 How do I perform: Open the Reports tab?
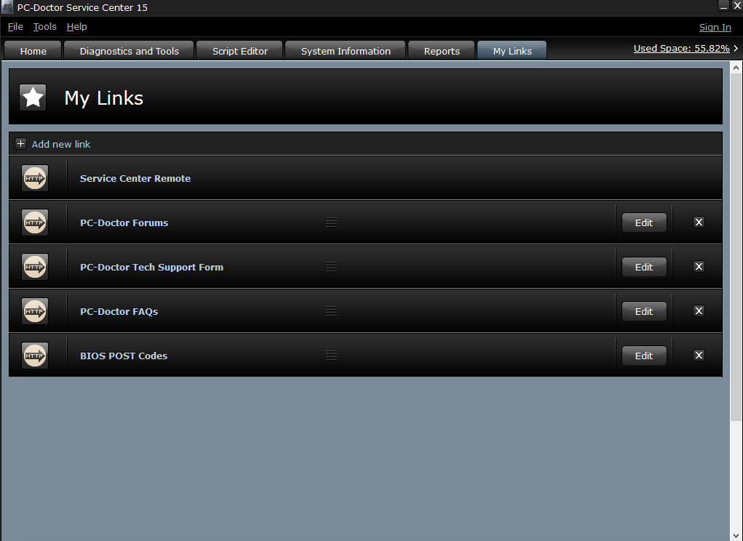tap(442, 51)
